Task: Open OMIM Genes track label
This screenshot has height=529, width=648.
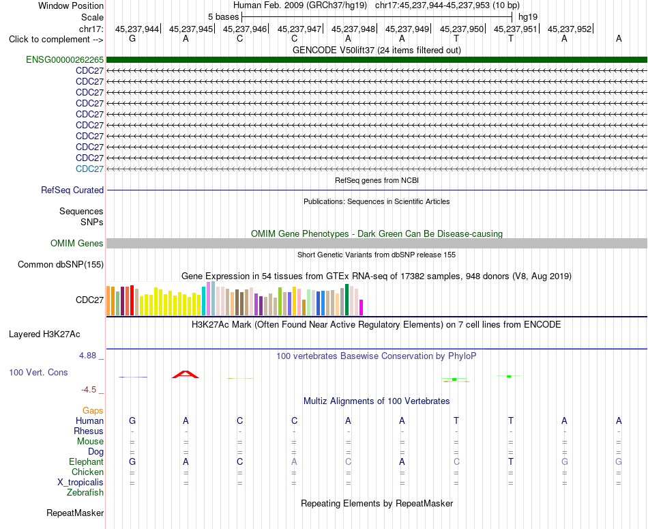Action: (77, 243)
